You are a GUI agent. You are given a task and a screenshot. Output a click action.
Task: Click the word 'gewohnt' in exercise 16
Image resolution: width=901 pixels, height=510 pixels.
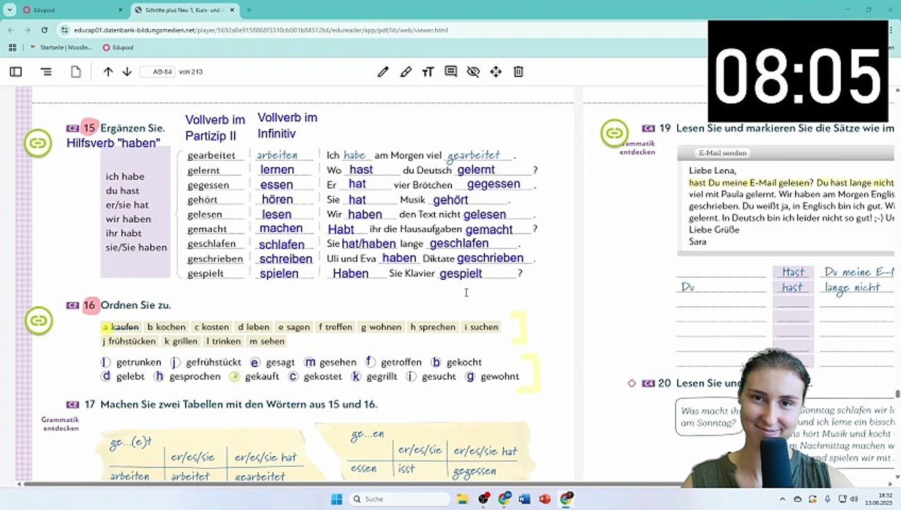tap(500, 377)
